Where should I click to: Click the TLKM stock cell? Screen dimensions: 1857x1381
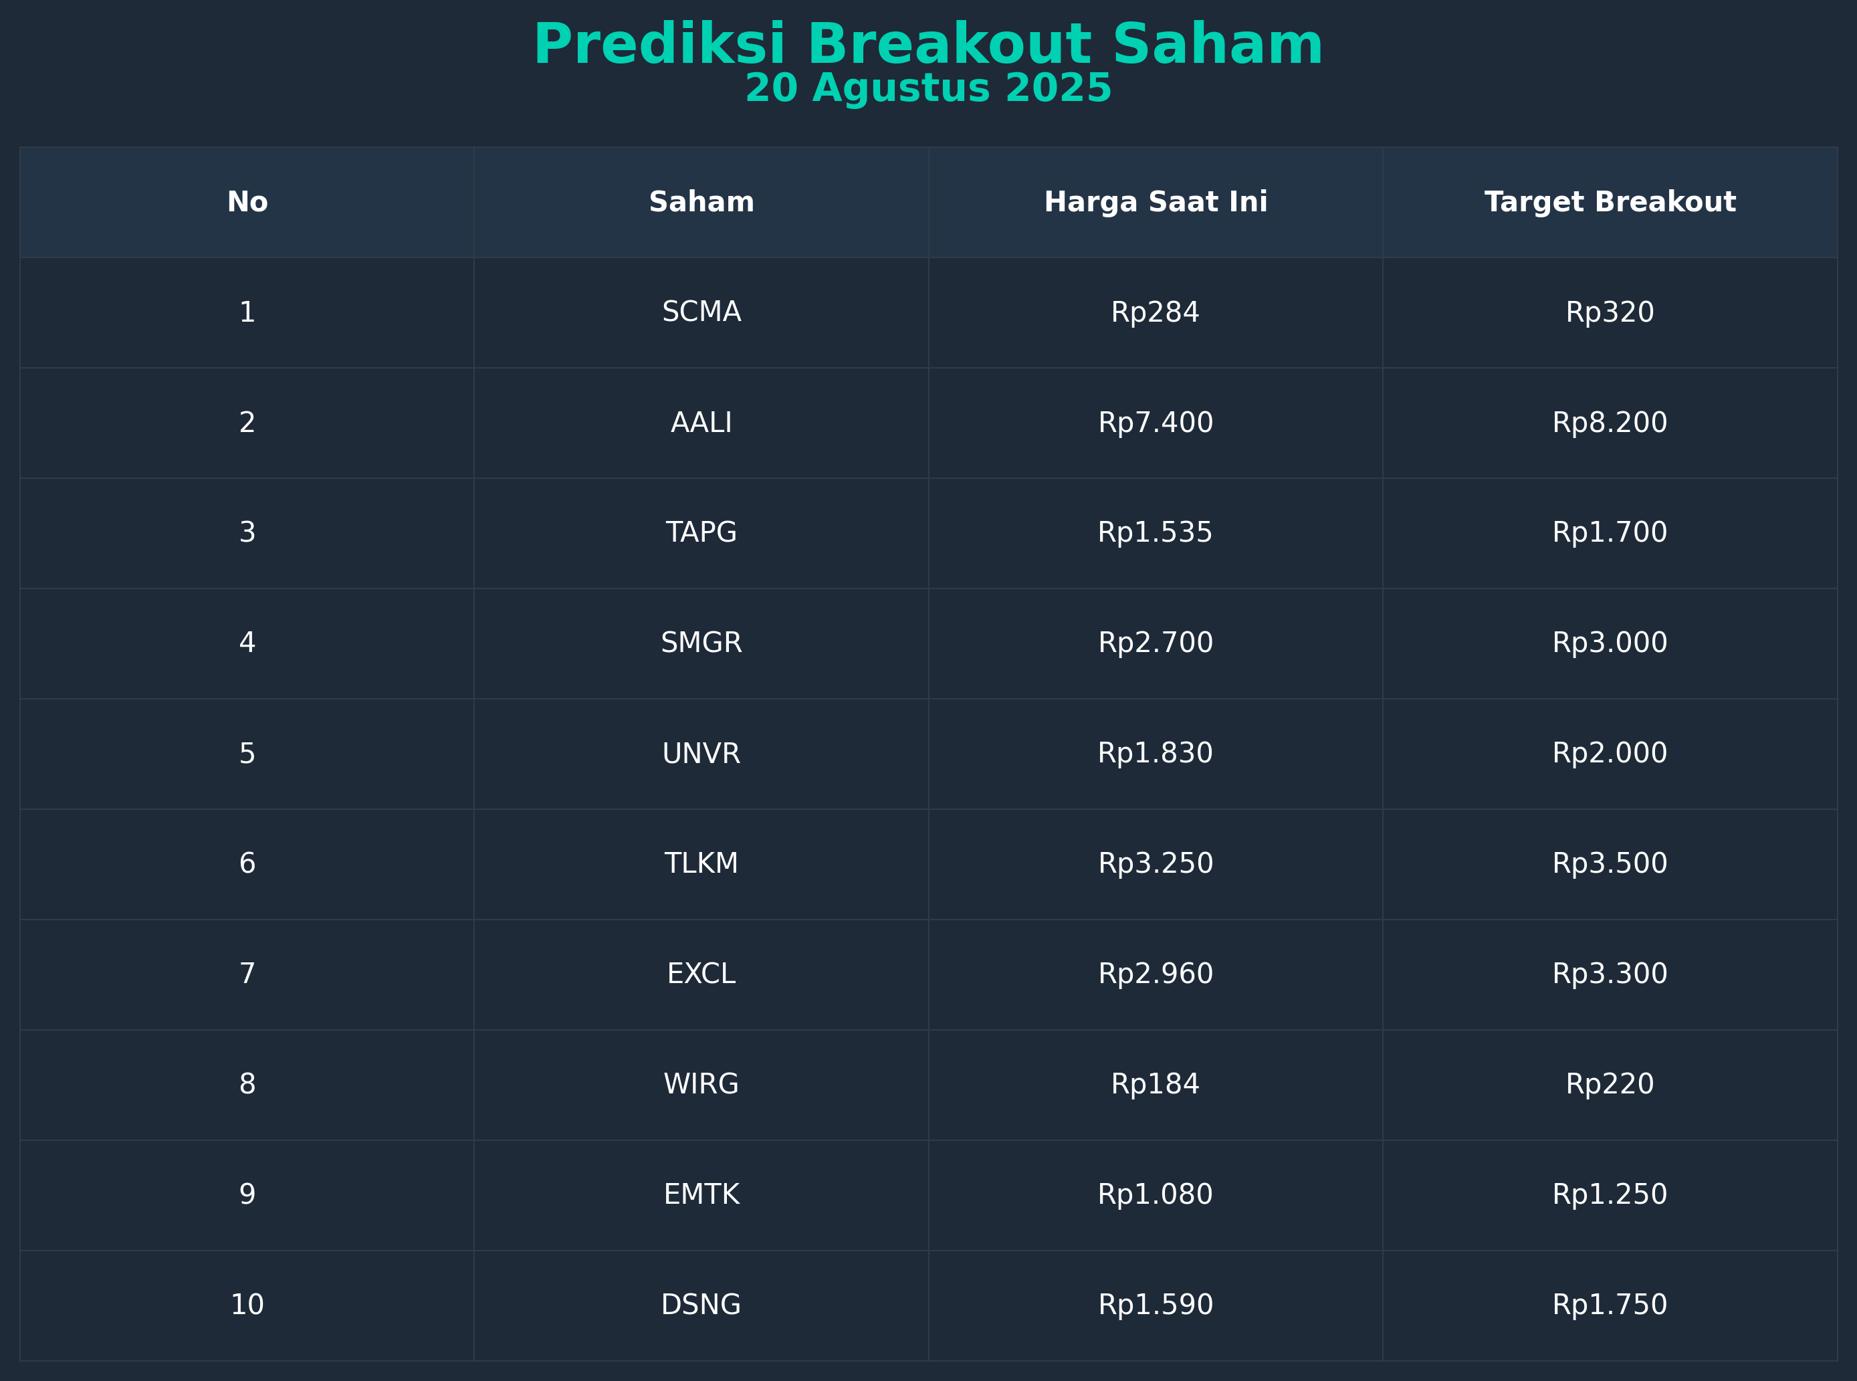click(701, 863)
